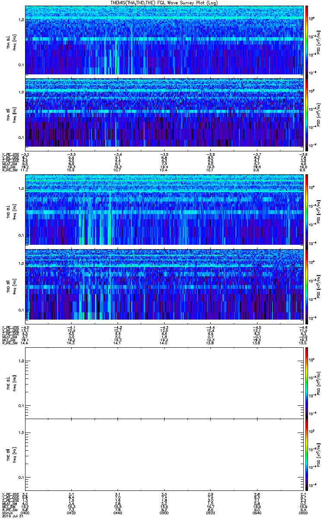
Task: Click the R_RE_SM value '14.4' under THD panels
Action: point(24,342)
